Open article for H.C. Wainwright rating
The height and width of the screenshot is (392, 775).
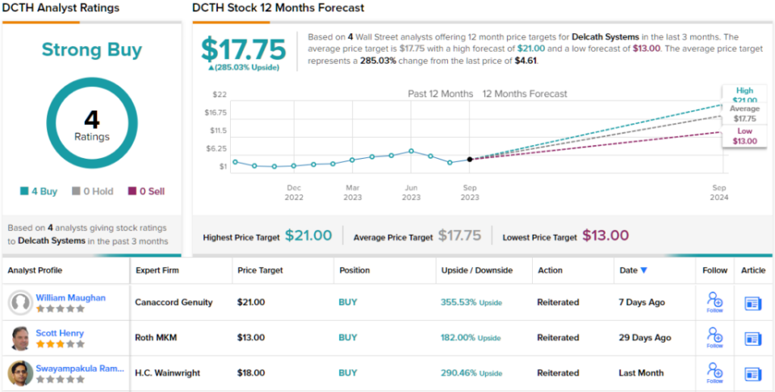(752, 374)
